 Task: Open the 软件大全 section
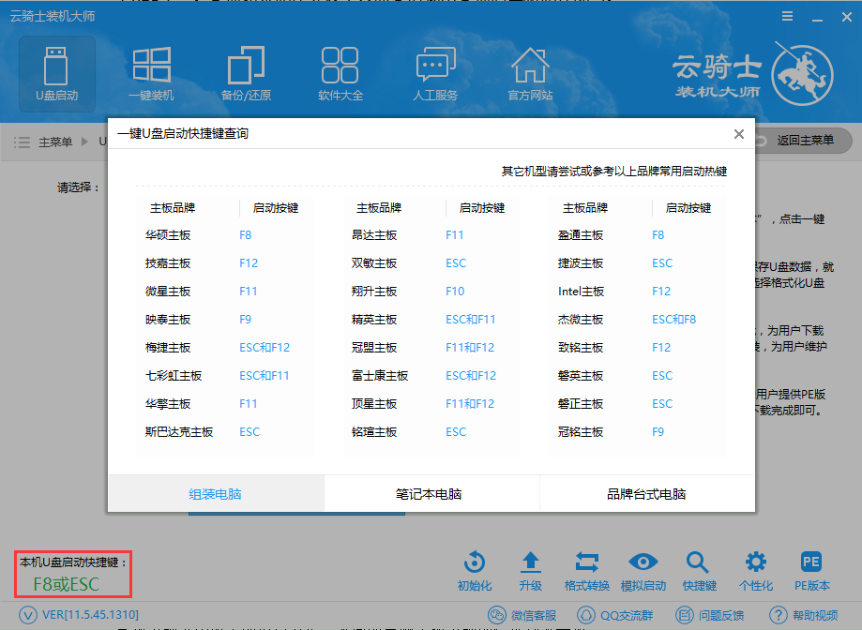[340, 73]
